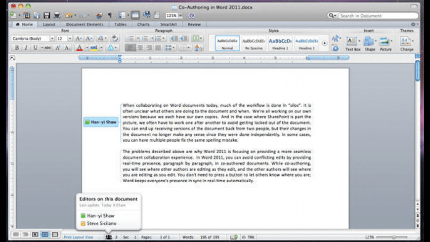Click the Decrease Indent icon
Viewport: 430px width, 242px height.
174,39
